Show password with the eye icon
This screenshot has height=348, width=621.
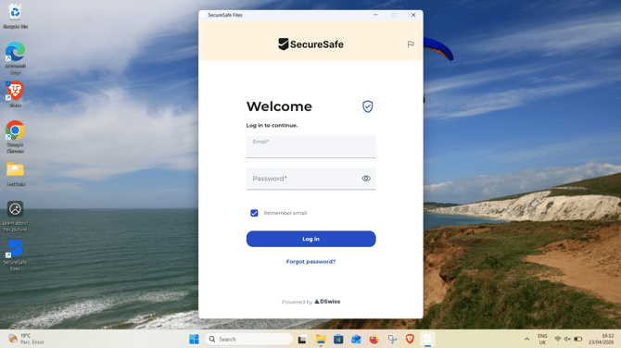point(366,179)
